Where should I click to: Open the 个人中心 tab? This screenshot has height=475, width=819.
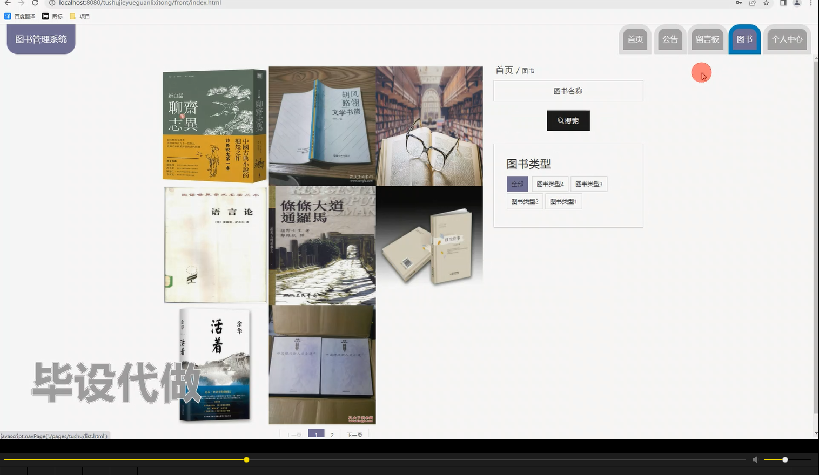787,39
